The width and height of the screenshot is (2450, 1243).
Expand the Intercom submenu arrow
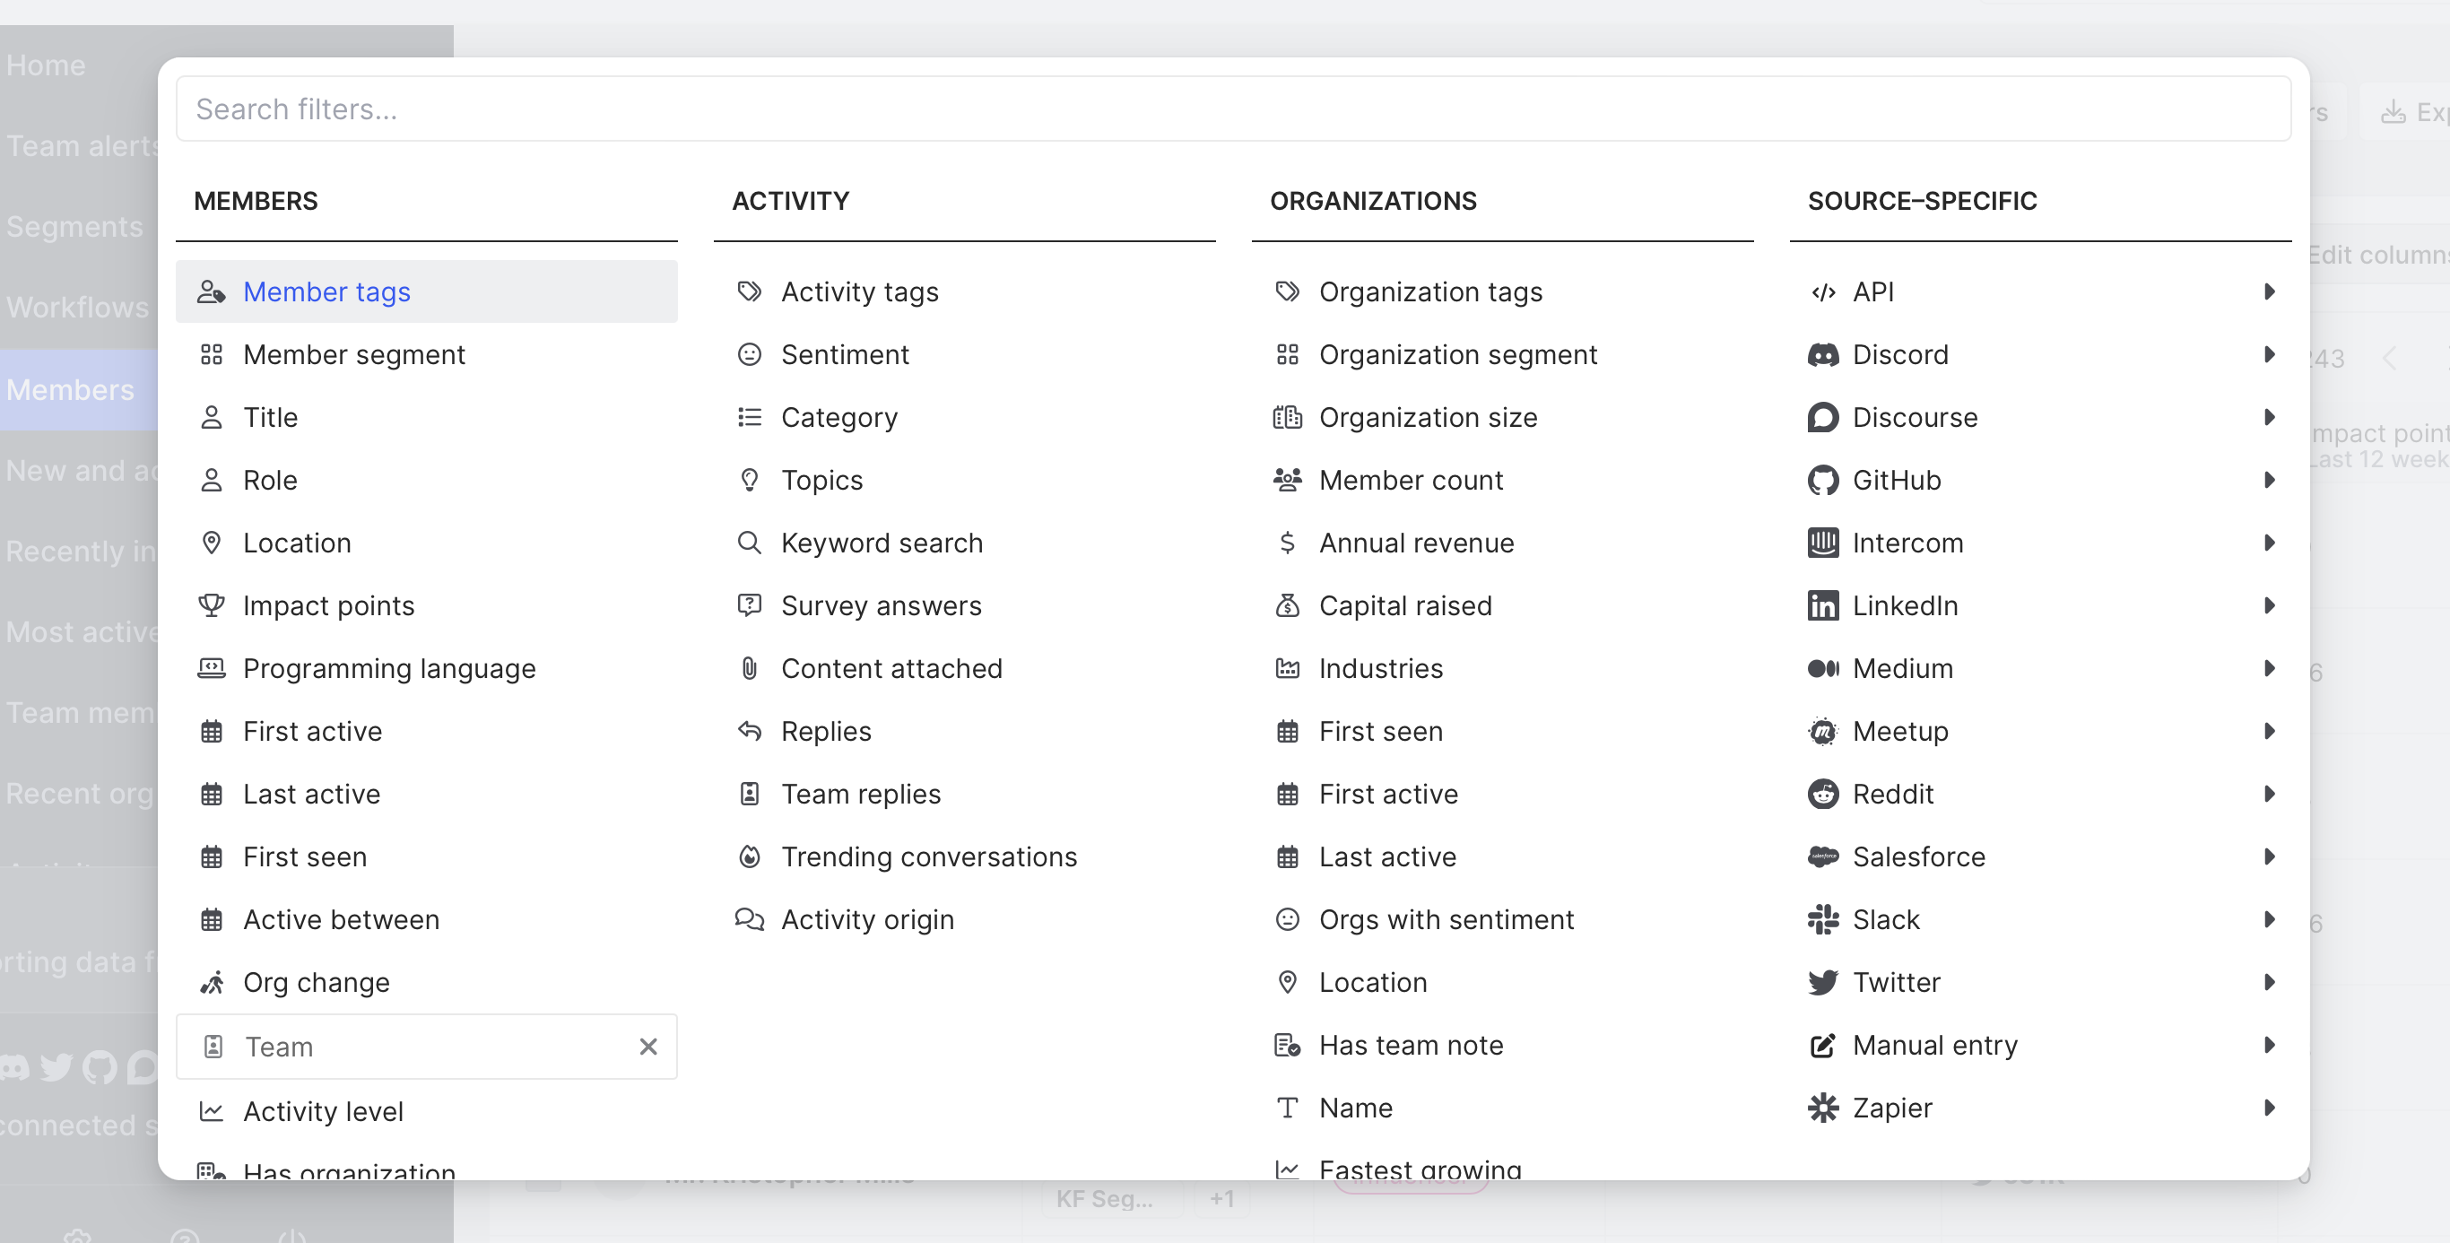[x=2269, y=543]
